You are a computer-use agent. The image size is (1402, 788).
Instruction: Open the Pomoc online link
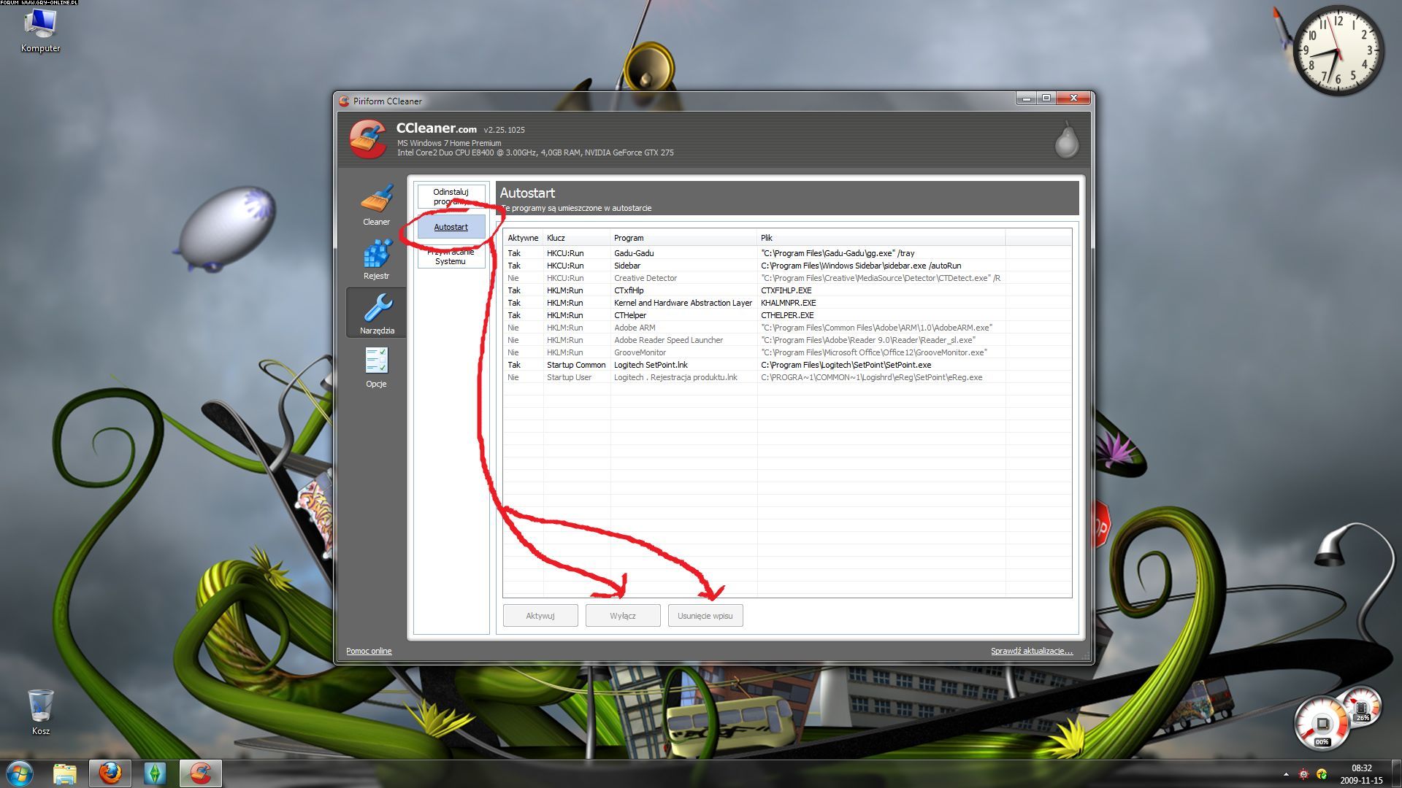click(x=369, y=651)
